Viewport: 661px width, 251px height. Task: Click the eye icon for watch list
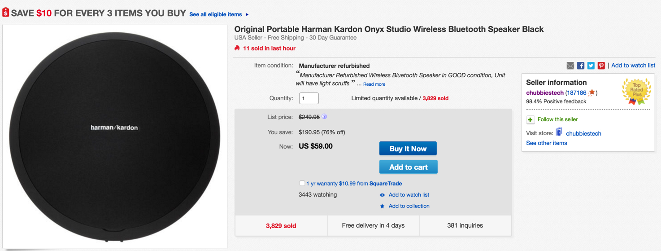[x=382, y=195]
